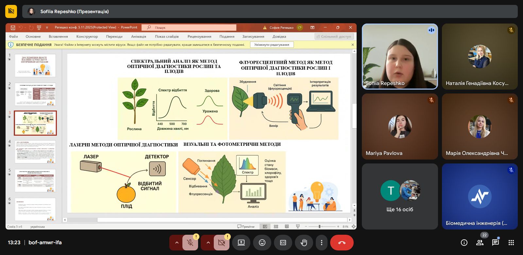Screen dimensions: 523x255
Task: Raise hand in the meeting
Action: click(x=304, y=243)
